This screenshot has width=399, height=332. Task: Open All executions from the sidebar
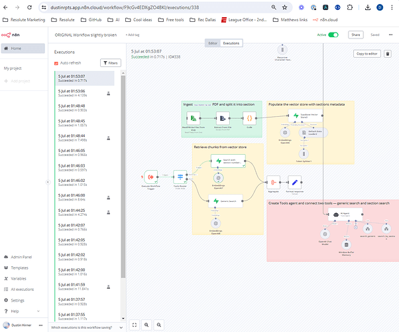tap(23, 289)
